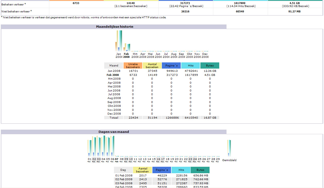The width and height of the screenshot is (324, 188).
Task: Select the 91.27 MB value
Action: 295,12
